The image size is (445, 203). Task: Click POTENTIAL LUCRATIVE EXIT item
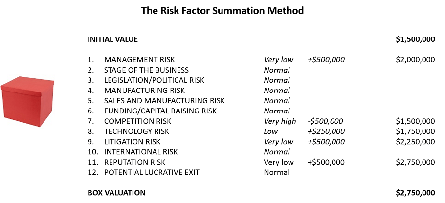[x=152, y=172]
